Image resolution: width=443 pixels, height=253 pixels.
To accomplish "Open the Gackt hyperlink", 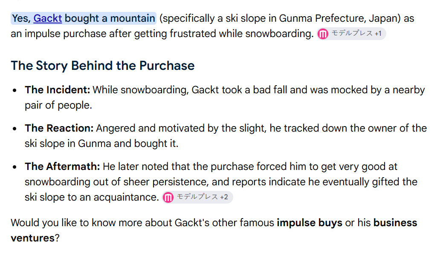I will pos(47,18).
